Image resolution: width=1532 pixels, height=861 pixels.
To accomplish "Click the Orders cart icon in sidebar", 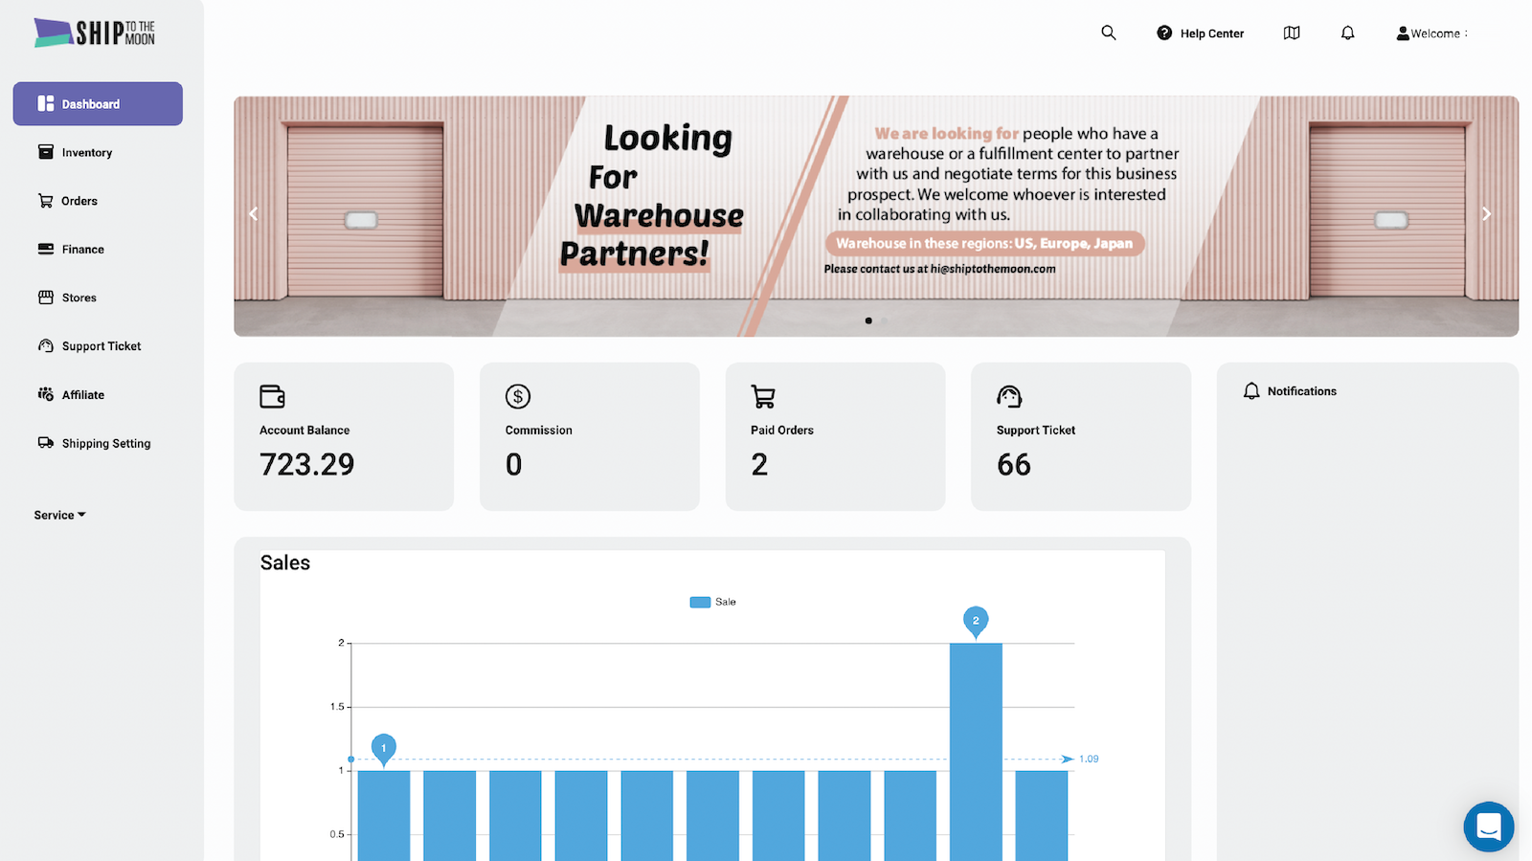I will click(46, 201).
